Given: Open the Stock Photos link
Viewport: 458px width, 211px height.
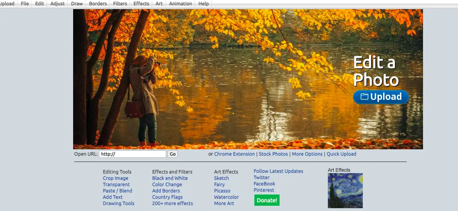Looking at the screenshot, I should pyautogui.click(x=273, y=154).
